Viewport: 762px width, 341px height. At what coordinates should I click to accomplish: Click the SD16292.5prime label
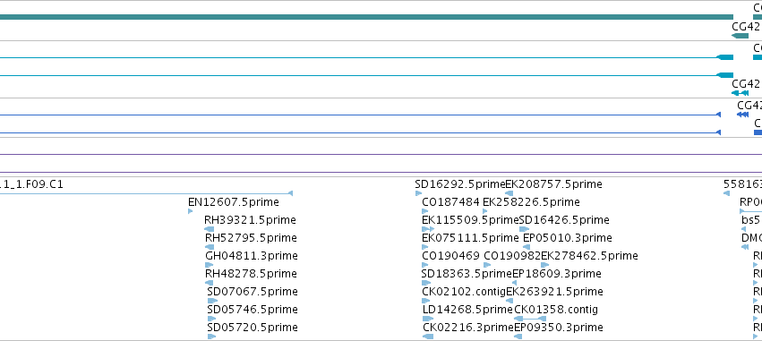click(460, 184)
